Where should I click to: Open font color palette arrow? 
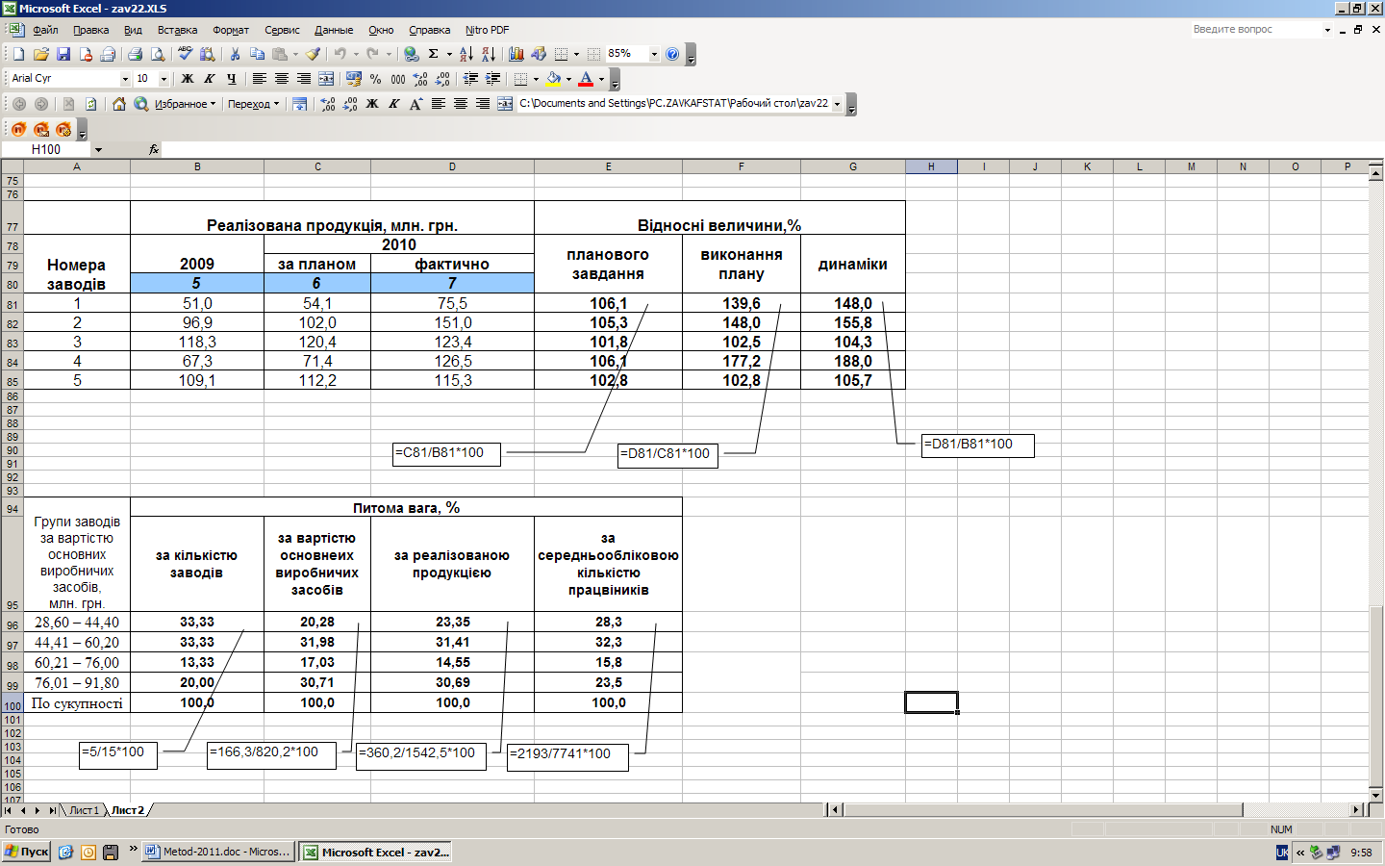click(x=601, y=79)
